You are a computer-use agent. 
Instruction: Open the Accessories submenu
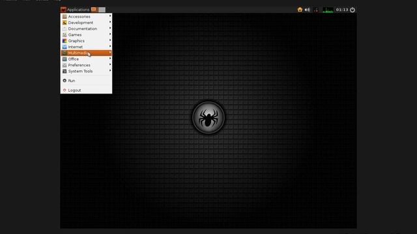[86, 16]
